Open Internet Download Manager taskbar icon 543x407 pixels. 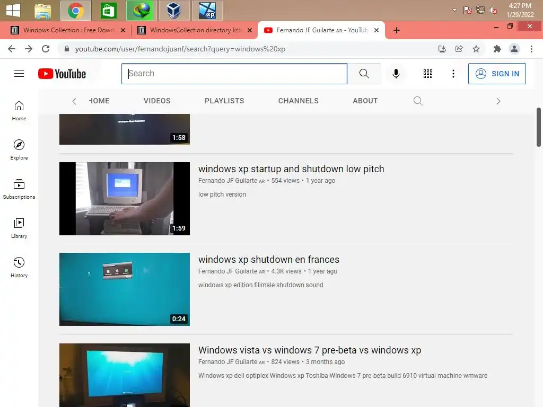(141, 11)
